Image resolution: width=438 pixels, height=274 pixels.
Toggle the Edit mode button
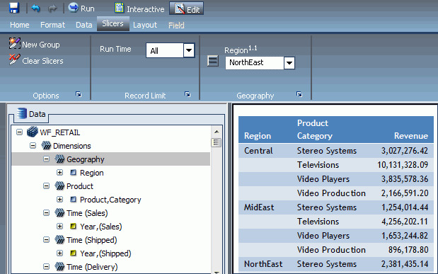coord(186,8)
